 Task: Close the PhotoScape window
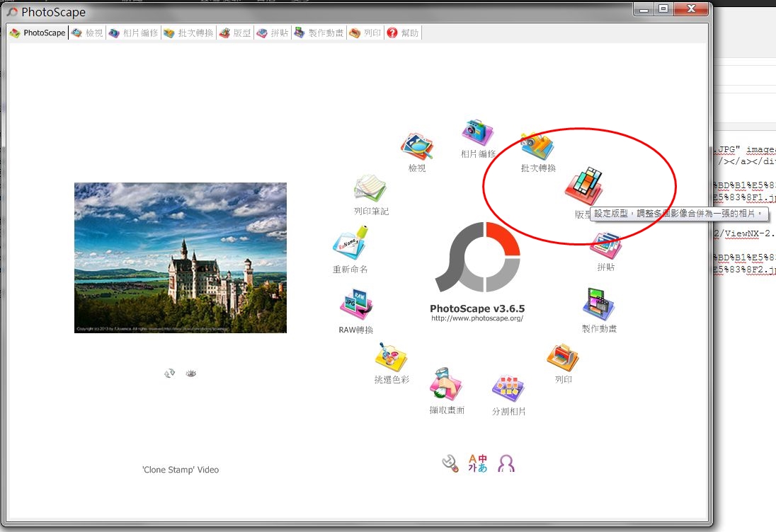(691, 9)
